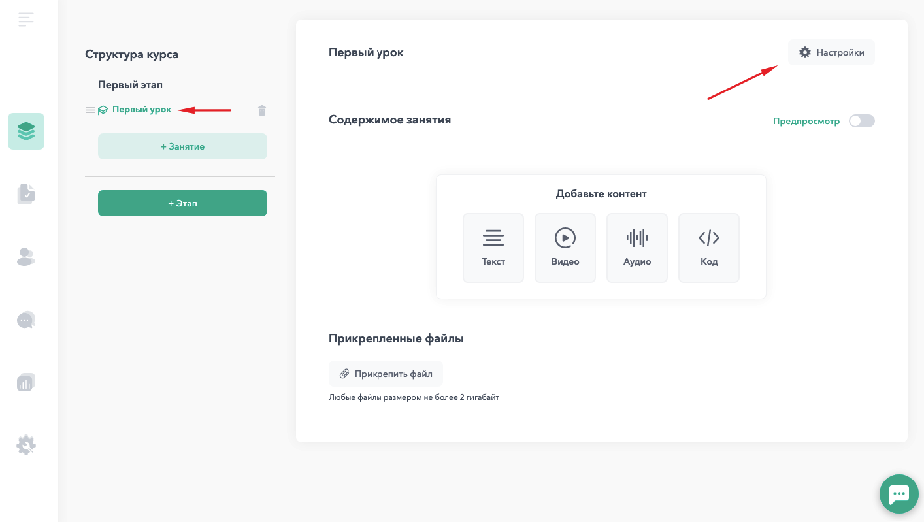Open the Настройки lesson settings button

(x=831, y=52)
